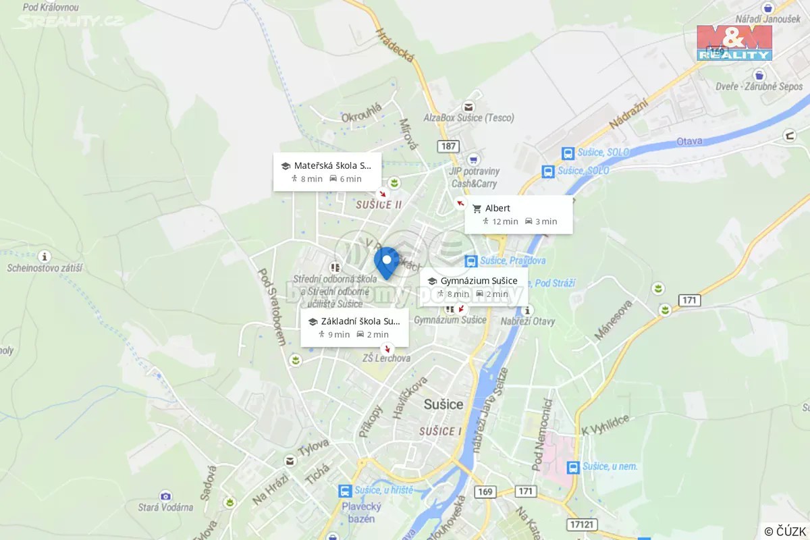The height and width of the screenshot is (540, 810).
Task: Open the Gymnázium Sušice info card
Action: pos(474,287)
